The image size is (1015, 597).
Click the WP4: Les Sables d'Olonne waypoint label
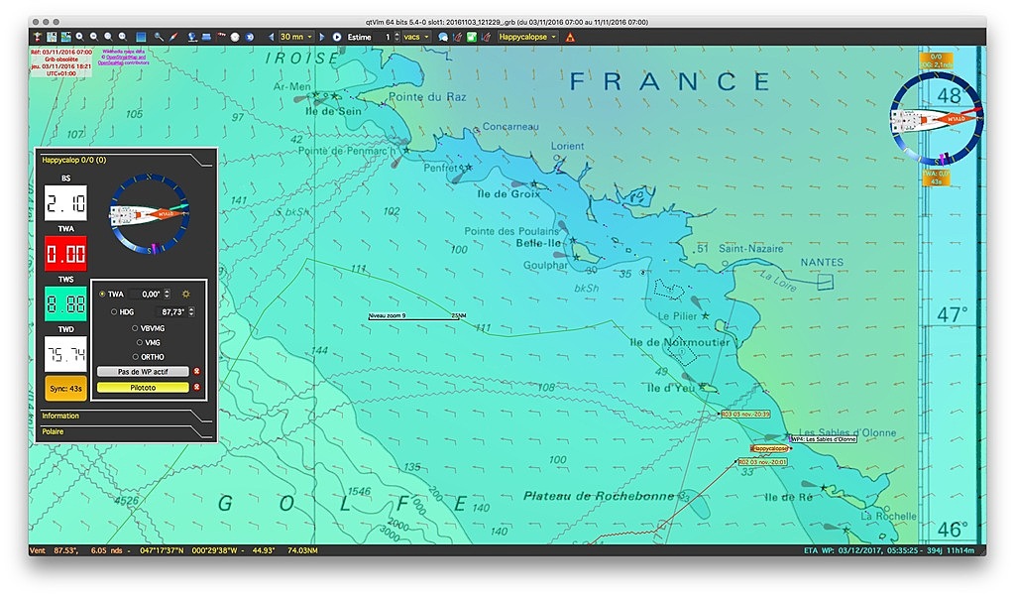[824, 439]
